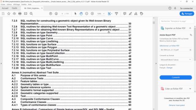Click the document scrollbar down arrow
Image resolution: width=196 pixels, height=110 pixels.
154,109
